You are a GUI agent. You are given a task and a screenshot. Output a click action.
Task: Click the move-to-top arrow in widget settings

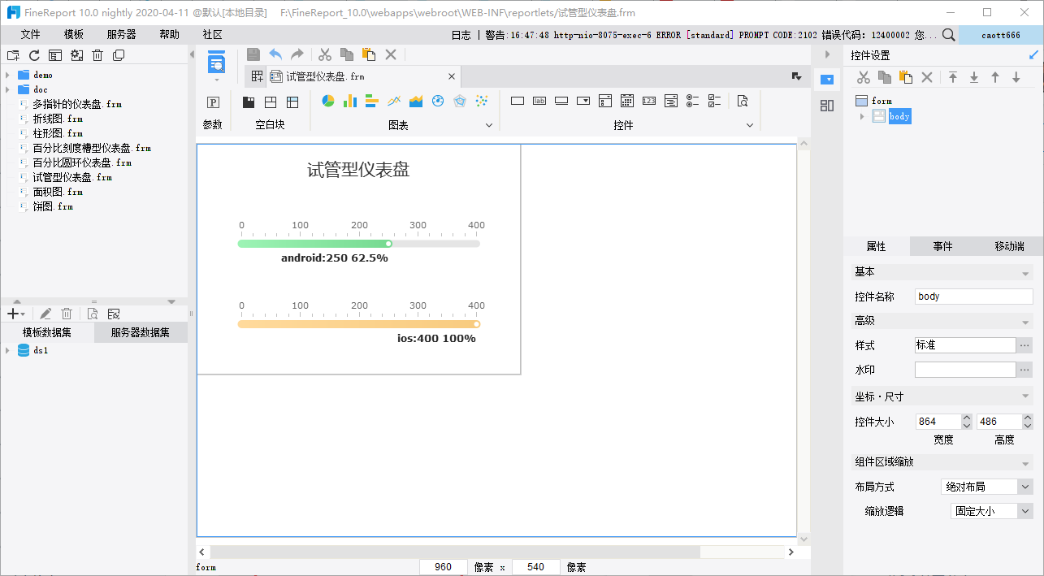[x=953, y=77]
